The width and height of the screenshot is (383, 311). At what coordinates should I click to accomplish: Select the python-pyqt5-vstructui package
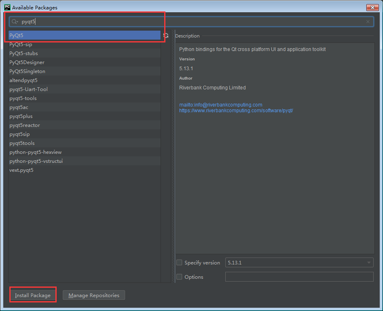pos(84,161)
